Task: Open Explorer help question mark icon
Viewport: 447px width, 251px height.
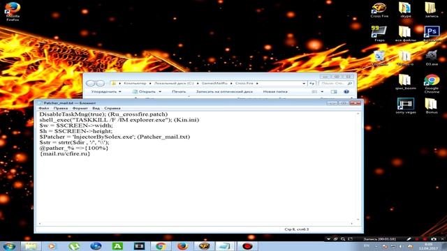Action: pyautogui.click(x=346, y=91)
